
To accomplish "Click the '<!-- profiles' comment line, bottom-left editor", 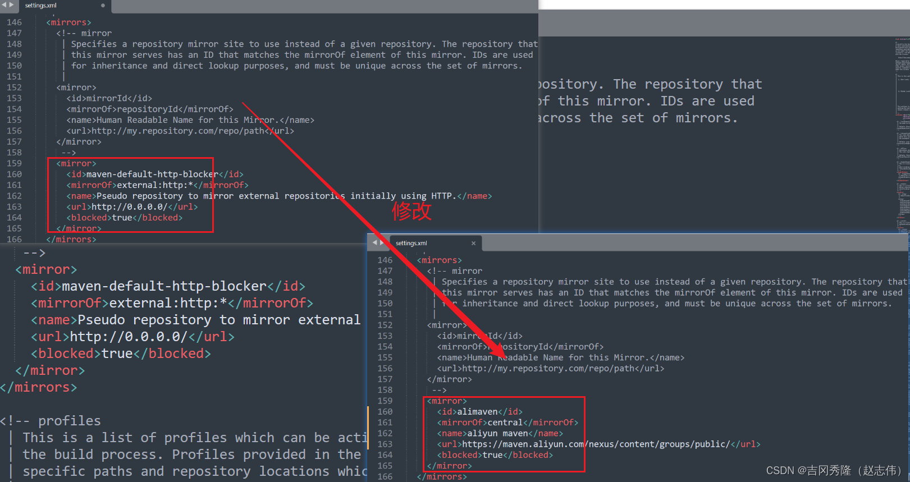I will (51, 421).
